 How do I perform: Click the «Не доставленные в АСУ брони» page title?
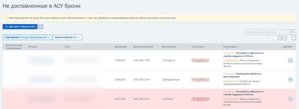[x=42, y=6]
